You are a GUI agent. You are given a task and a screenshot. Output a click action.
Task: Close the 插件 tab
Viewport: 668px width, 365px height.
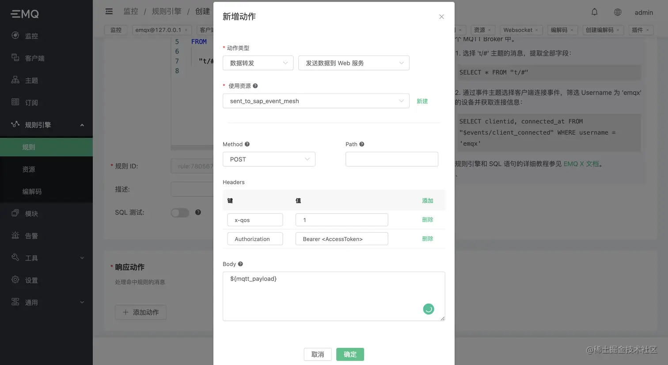click(x=648, y=30)
